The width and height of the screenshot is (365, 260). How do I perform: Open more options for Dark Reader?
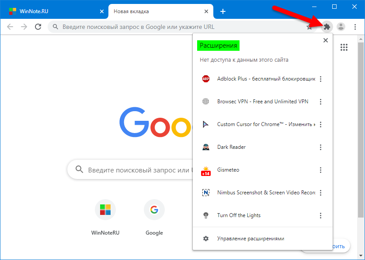point(320,147)
